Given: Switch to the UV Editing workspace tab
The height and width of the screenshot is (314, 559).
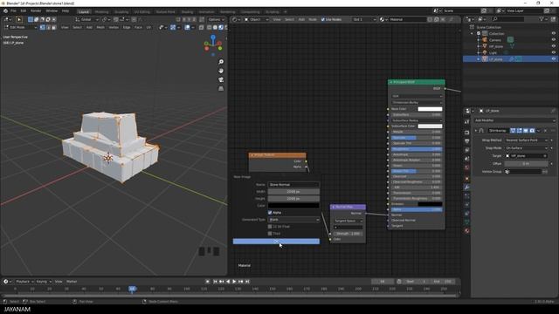Looking at the screenshot, I should [142, 11].
